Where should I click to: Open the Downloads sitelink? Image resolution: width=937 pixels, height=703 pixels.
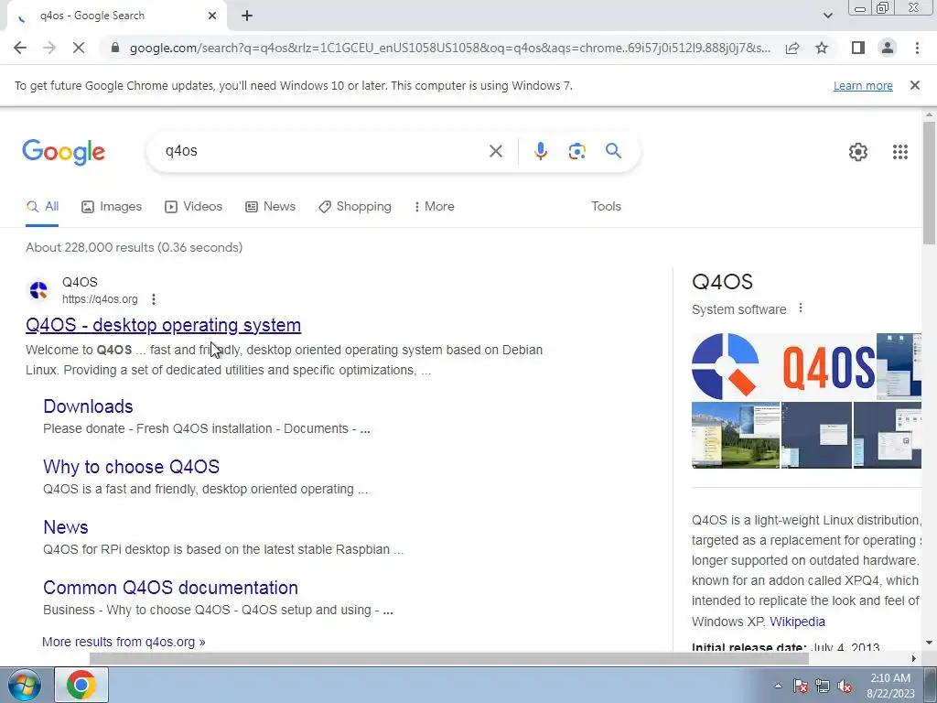(x=88, y=406)
